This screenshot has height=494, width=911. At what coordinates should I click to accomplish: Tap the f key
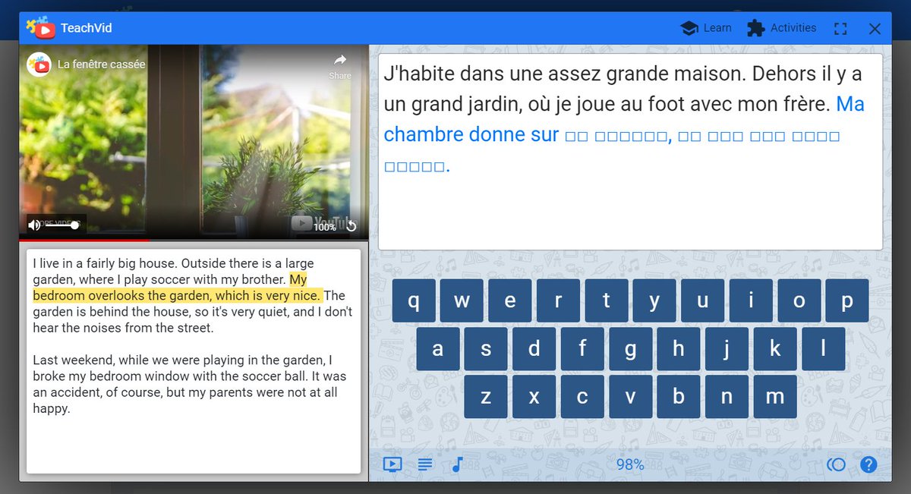click(x=582, y=349)
